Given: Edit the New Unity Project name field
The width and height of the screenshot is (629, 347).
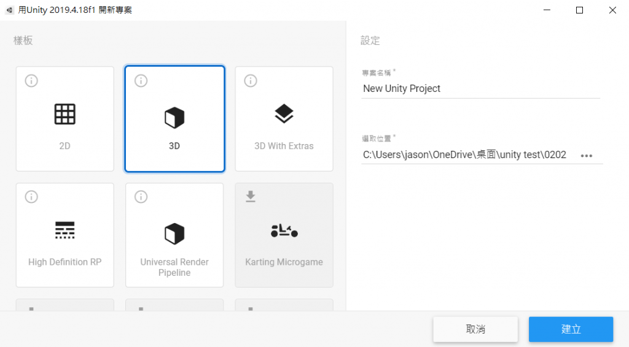Looking at the screenshot, I should click(480, 88).
